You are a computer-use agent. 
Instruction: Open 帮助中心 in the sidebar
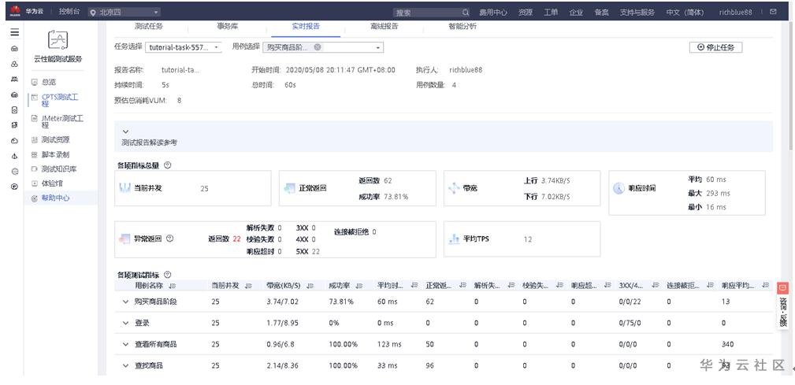point(55,198)
